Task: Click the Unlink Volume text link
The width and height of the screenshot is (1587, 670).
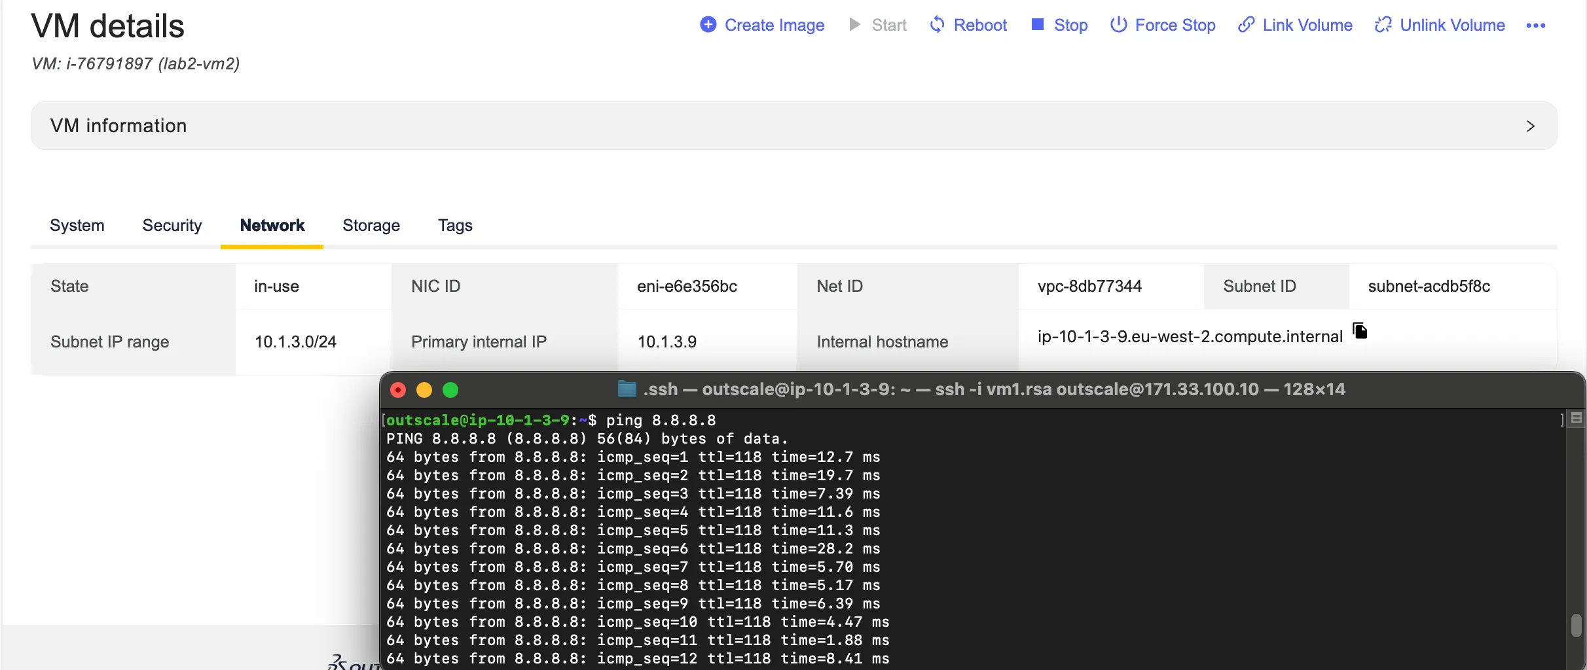Action: click(x=1452, y=26)
